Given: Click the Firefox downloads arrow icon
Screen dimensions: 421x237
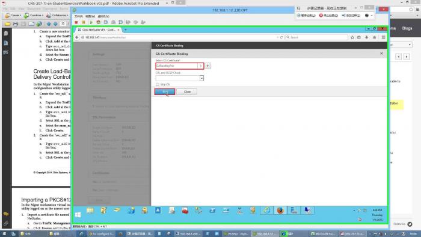Looking at the screenshot, I should click(x=366, y=37).
